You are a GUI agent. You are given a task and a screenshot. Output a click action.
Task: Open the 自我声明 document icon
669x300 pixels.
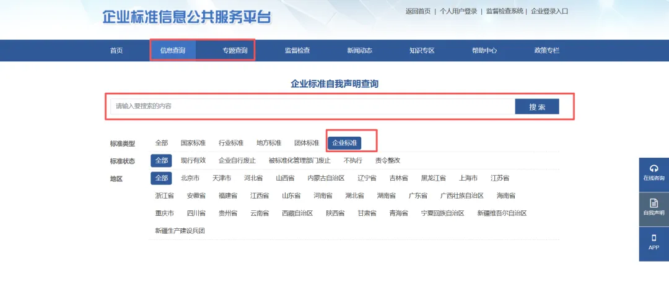(654, 203)
